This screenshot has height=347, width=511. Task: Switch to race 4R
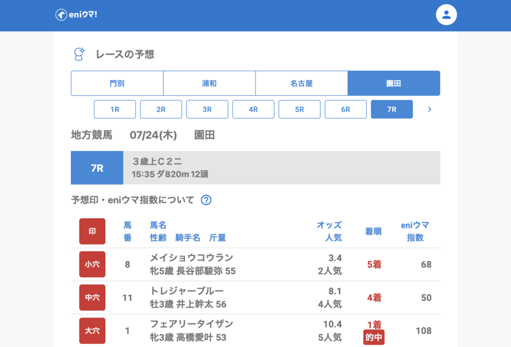[253, 110]
